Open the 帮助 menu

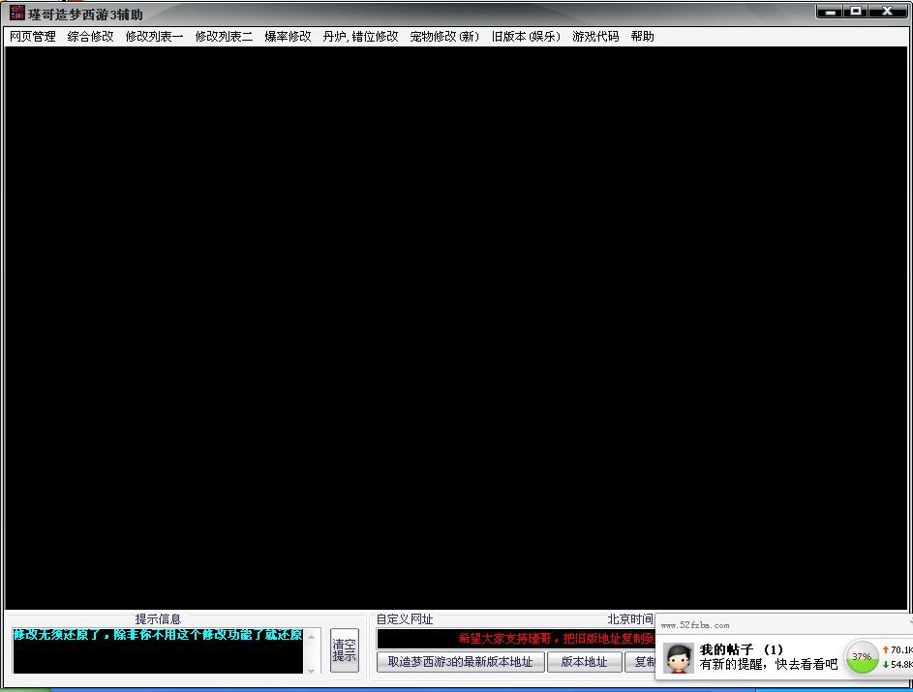point(642,37)
